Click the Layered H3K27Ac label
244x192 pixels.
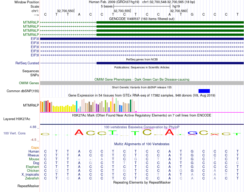(x=17, y=119)
